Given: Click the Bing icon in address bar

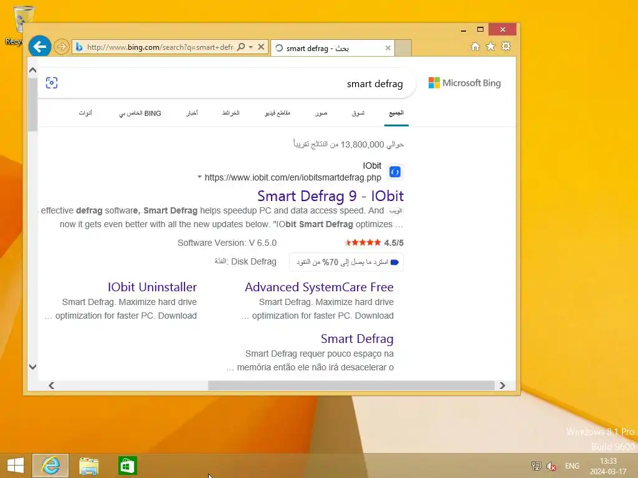Looking at the screenshot, I should pyautogui.click(x=79, y=47).
